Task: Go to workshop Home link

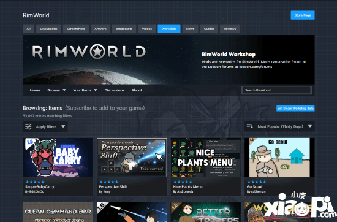Action: tap(35, 90)
